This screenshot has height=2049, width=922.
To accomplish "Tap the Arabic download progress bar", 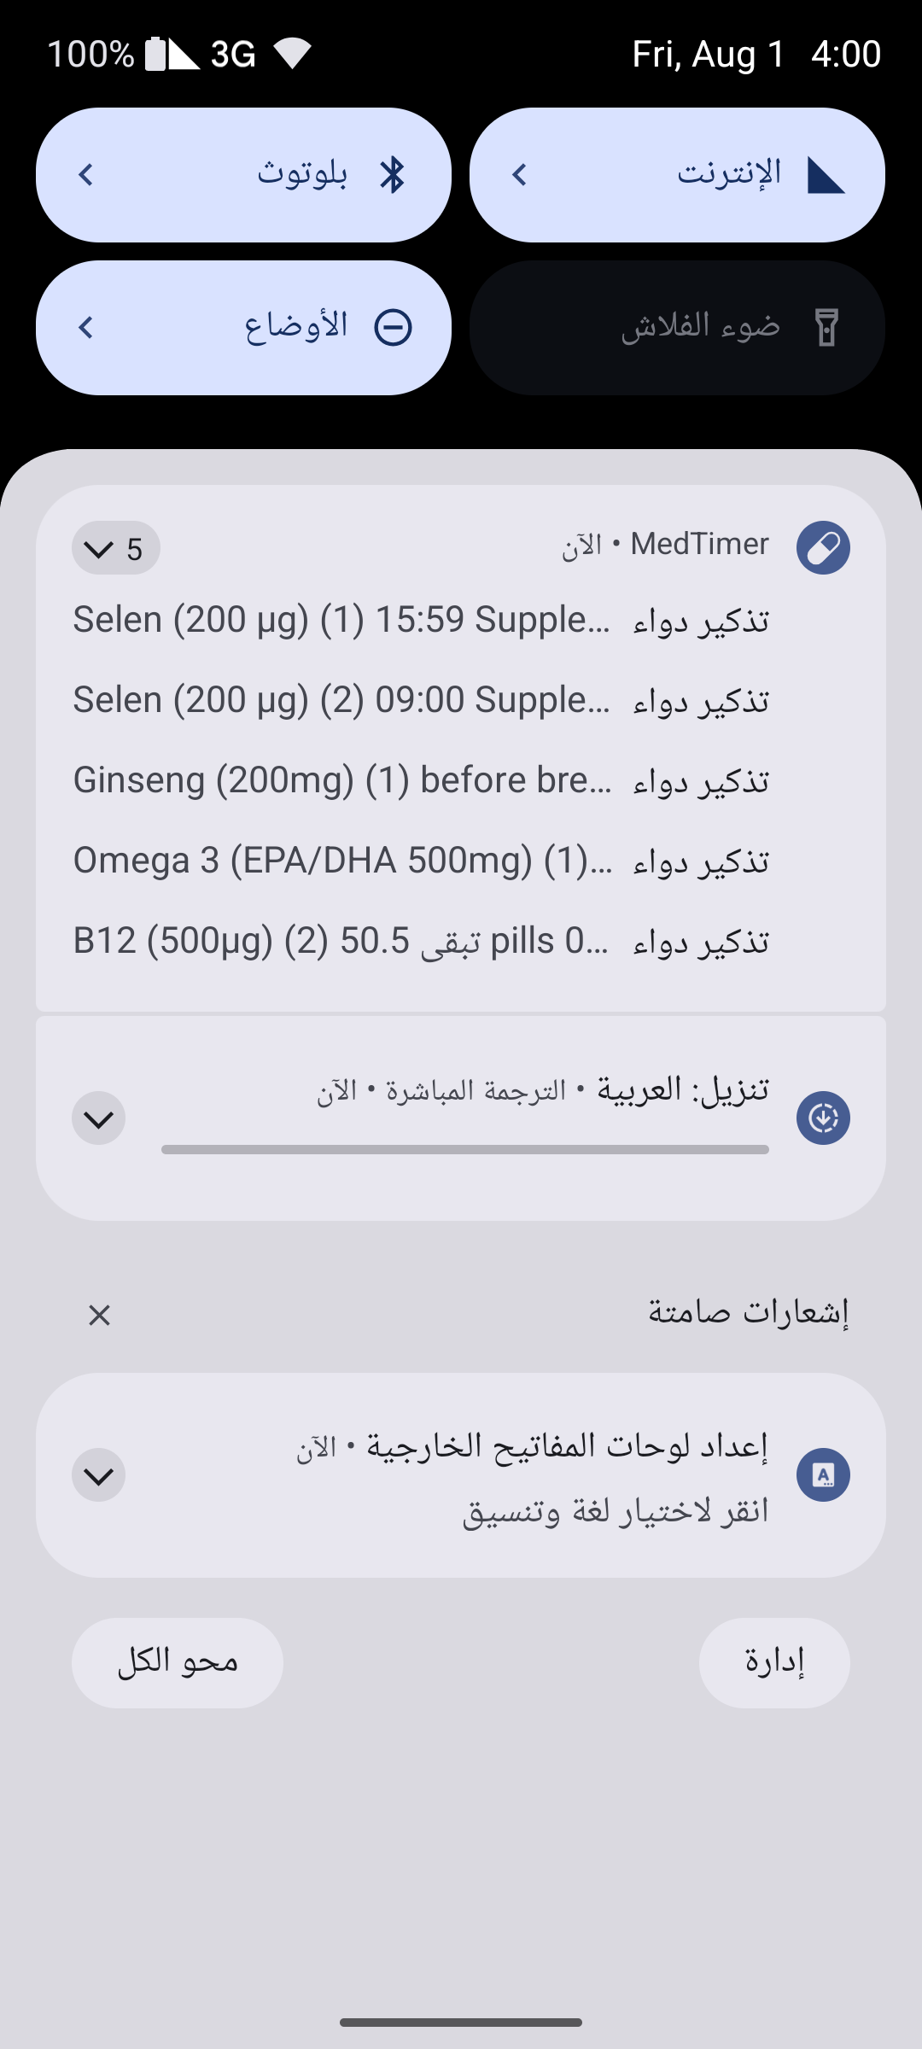I will 464,1149.
